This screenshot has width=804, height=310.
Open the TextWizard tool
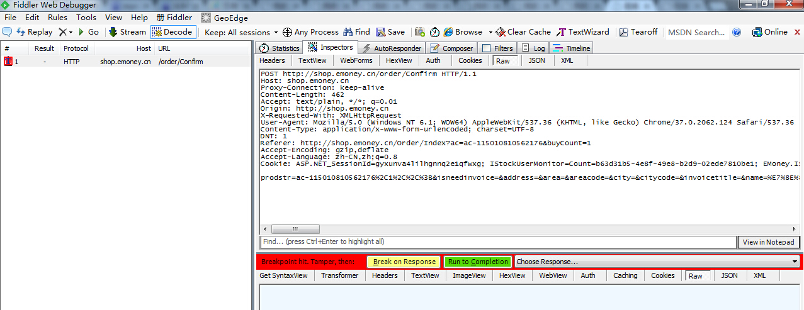coord(583,32)
